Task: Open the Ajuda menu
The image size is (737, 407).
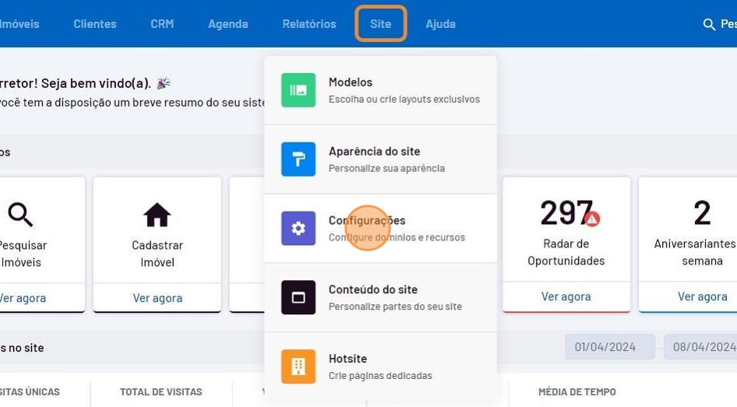Action: (440, 24)
